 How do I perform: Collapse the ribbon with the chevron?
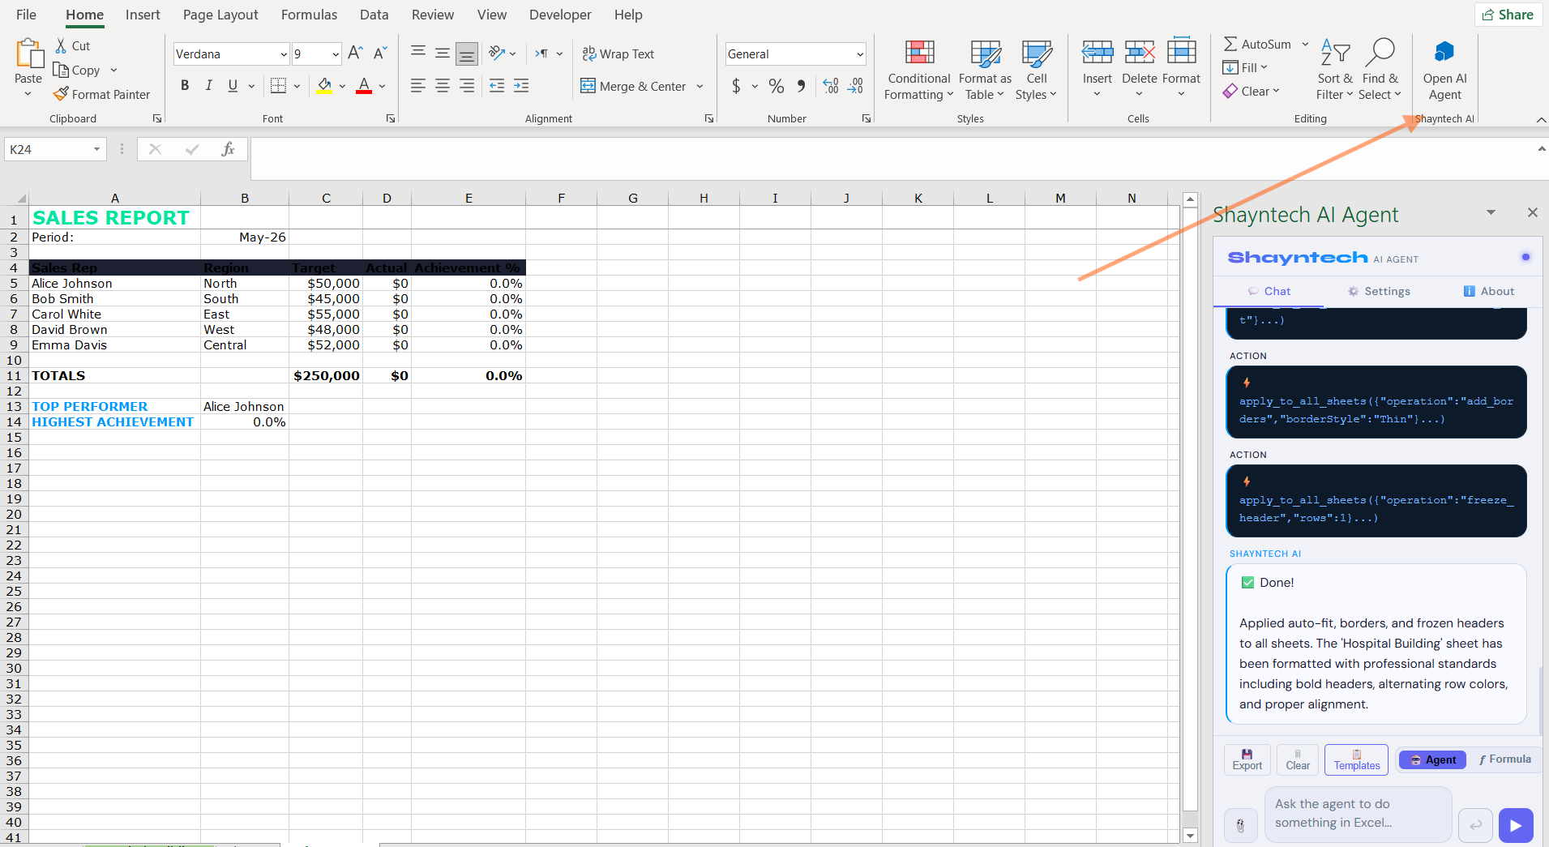pos(1541,120)
